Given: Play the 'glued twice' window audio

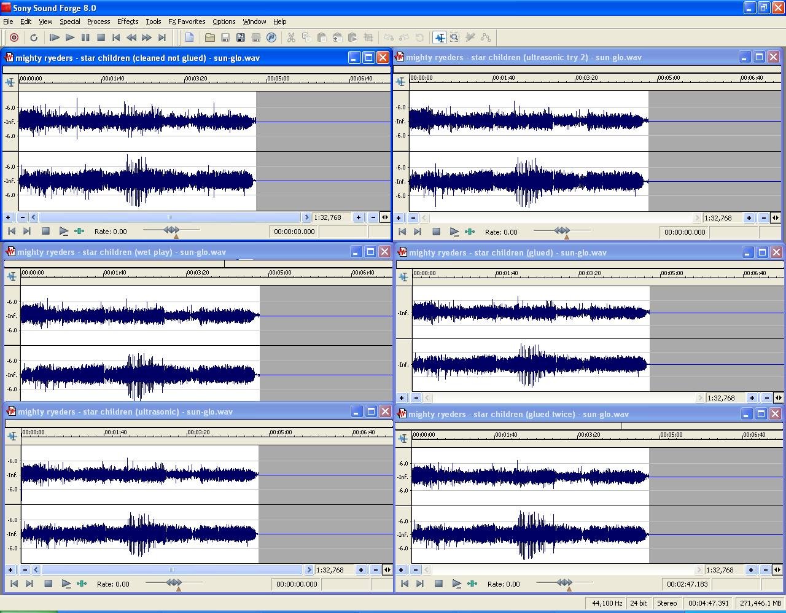Looking at the screenshot, I should pyautogui.click(x=456, y=584).
